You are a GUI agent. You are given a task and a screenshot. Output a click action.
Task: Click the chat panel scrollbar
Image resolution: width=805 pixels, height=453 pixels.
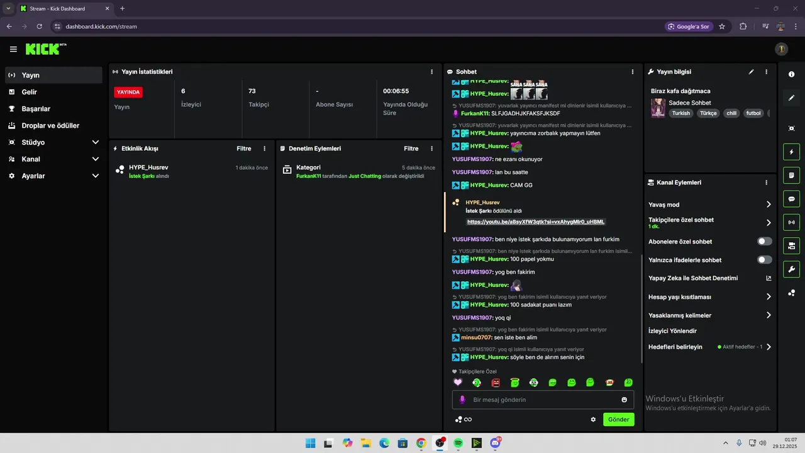click(x=641, y=308)
